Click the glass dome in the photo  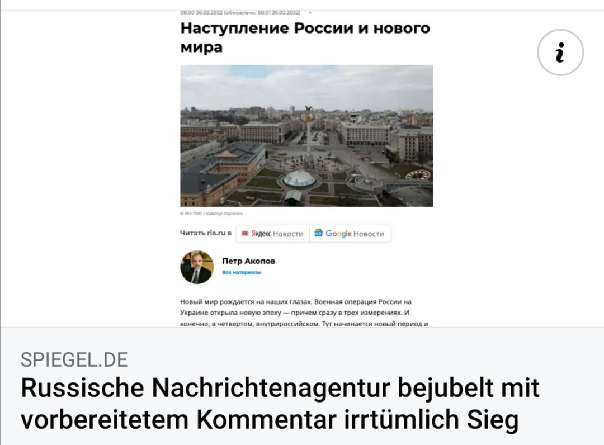point(299,179)
